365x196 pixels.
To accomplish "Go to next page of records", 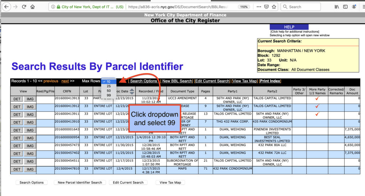I will click(65, 81).
